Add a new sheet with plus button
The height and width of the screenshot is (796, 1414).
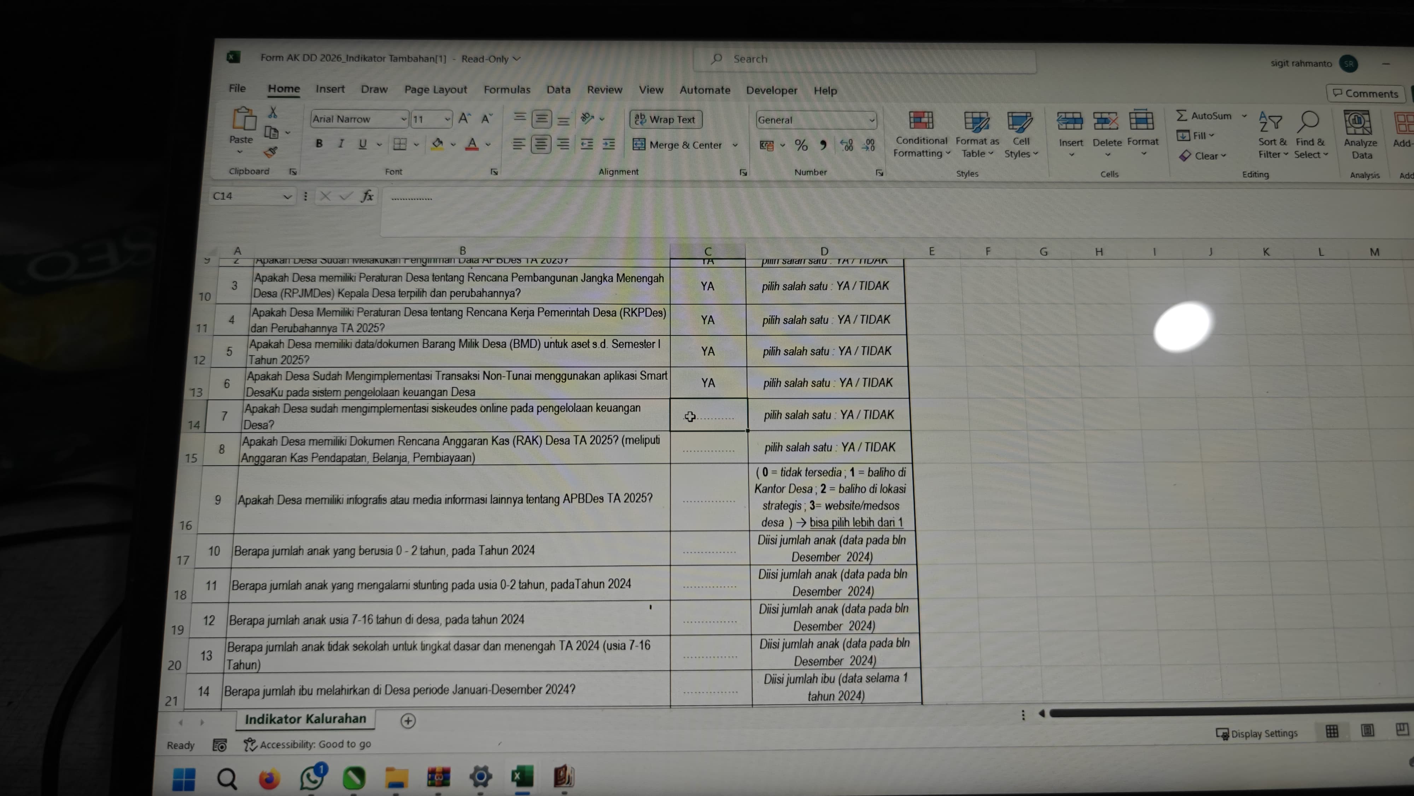pos(408,720)
